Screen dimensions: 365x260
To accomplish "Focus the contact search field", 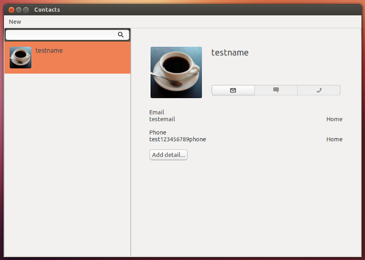I will click(x=67, y=35).
